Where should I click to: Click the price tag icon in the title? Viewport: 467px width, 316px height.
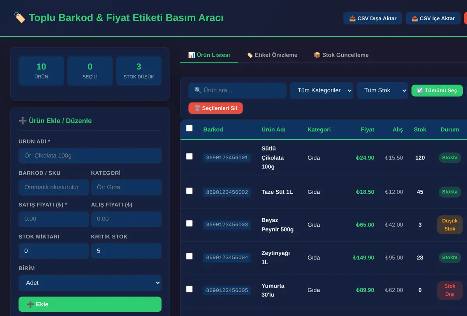coord(19,18)
